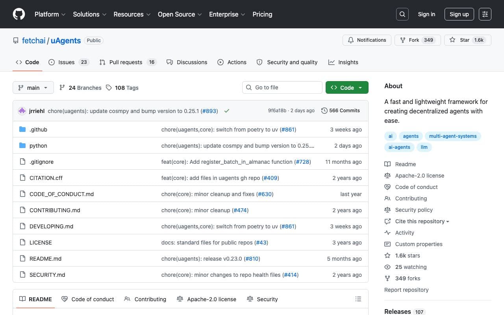Click the commit history clock icon
Screen dimensions: 504x315
click(x=324, y=111)
